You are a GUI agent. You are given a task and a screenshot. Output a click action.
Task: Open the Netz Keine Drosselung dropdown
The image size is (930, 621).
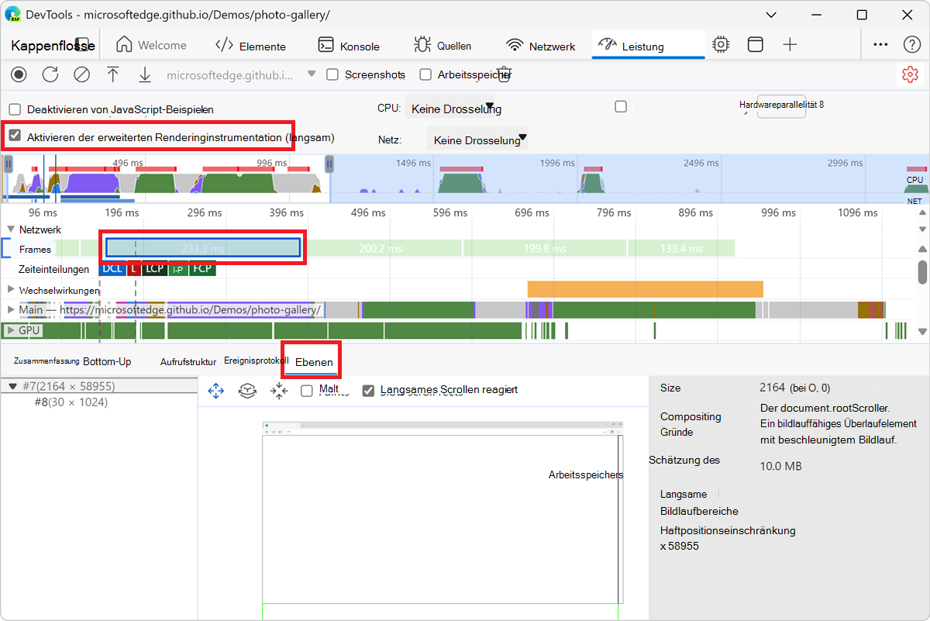click(x=477, y=140)
